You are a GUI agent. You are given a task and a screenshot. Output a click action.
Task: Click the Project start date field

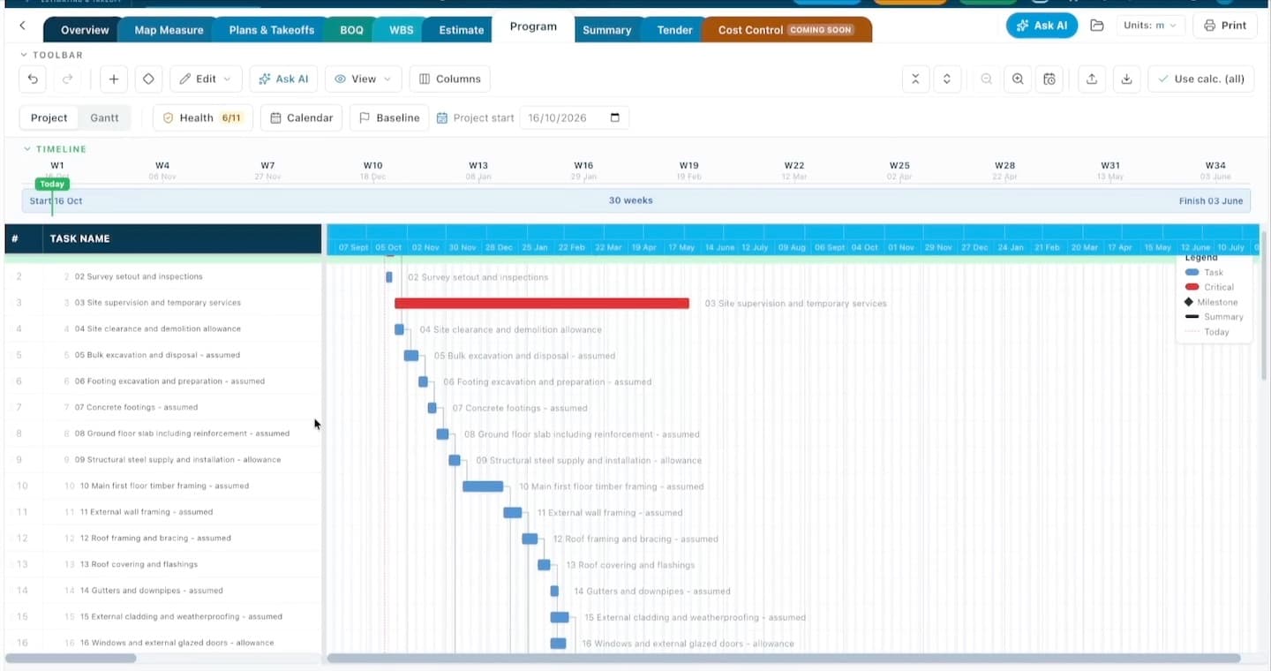(x=574, y=117)
